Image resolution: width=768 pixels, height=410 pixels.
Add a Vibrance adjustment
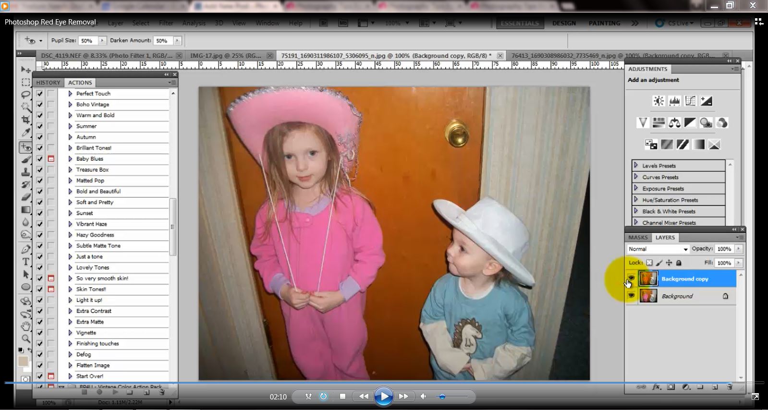(643, 123)
